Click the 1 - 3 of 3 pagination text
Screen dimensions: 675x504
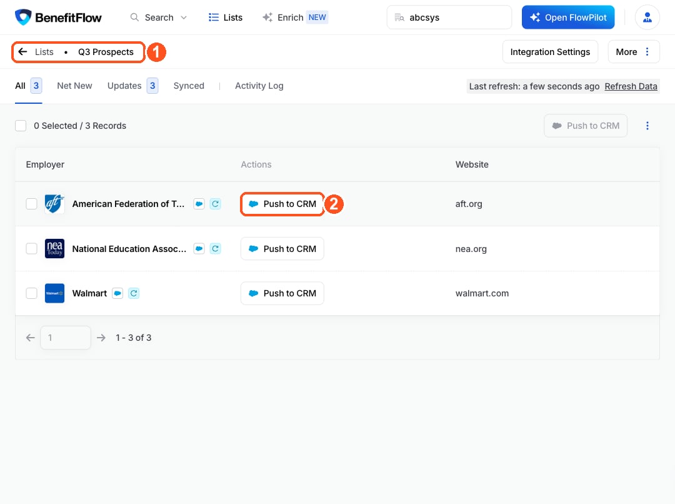(134, 338)
